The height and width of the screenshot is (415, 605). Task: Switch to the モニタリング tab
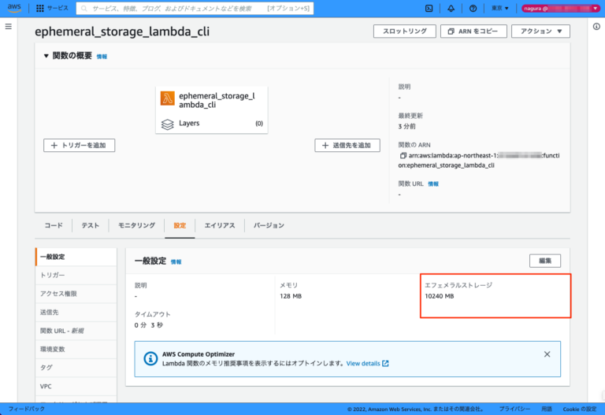[132, 225]
